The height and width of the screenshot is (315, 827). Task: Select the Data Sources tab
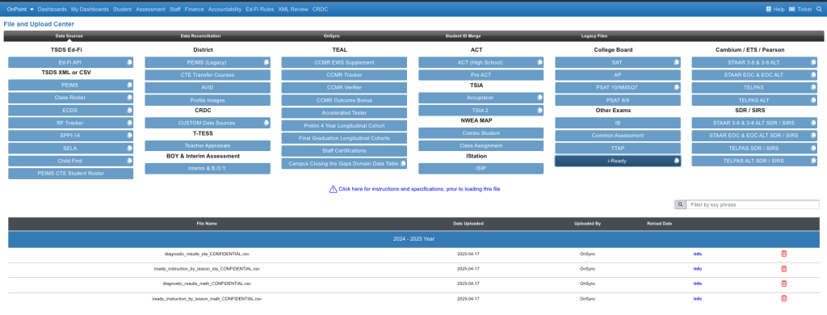pos(69,36)
